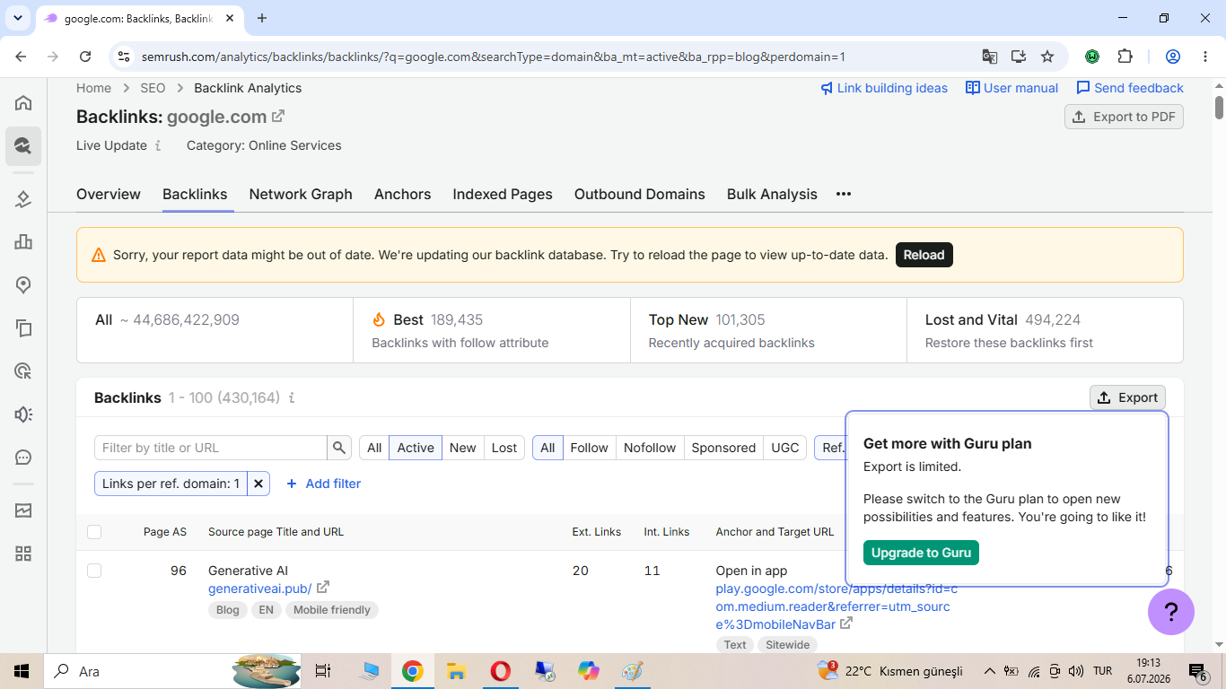Expand the Chrome tab search dropdown
1226x689 pixels.
coord(18,18)
